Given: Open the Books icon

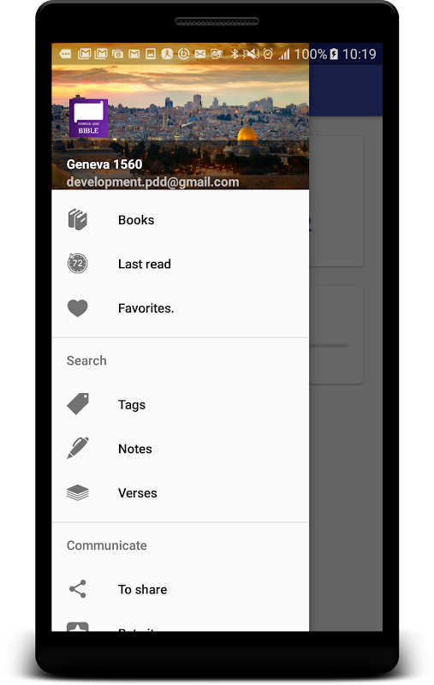Looking at the screenshot, I should [78, 220].
